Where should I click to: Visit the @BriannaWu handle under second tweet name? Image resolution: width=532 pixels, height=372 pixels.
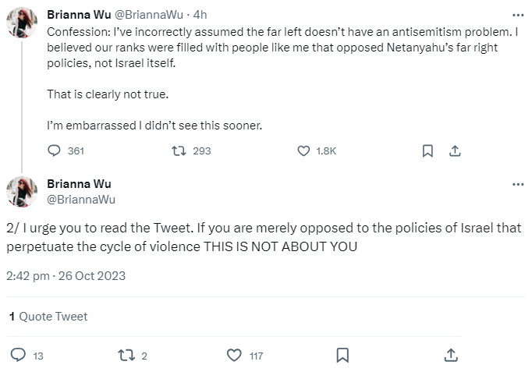click(81, 200)
